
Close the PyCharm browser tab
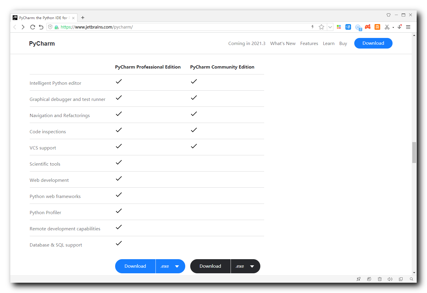[x=73, y=18]
